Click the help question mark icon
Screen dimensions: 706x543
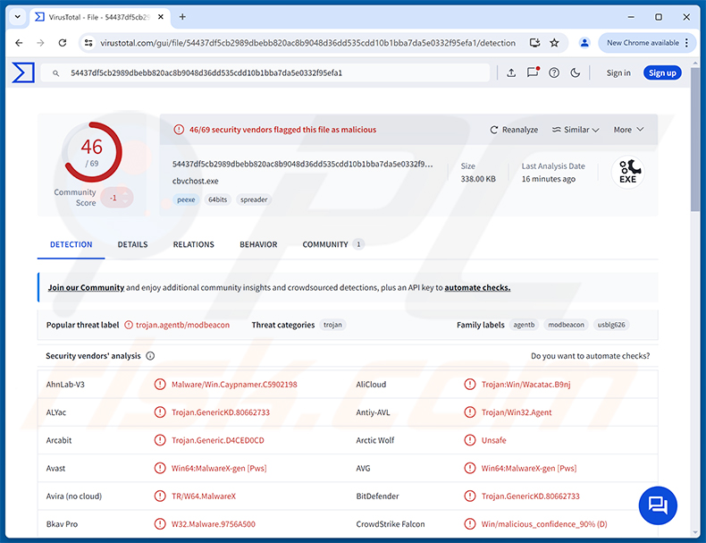tap(554, 72)
